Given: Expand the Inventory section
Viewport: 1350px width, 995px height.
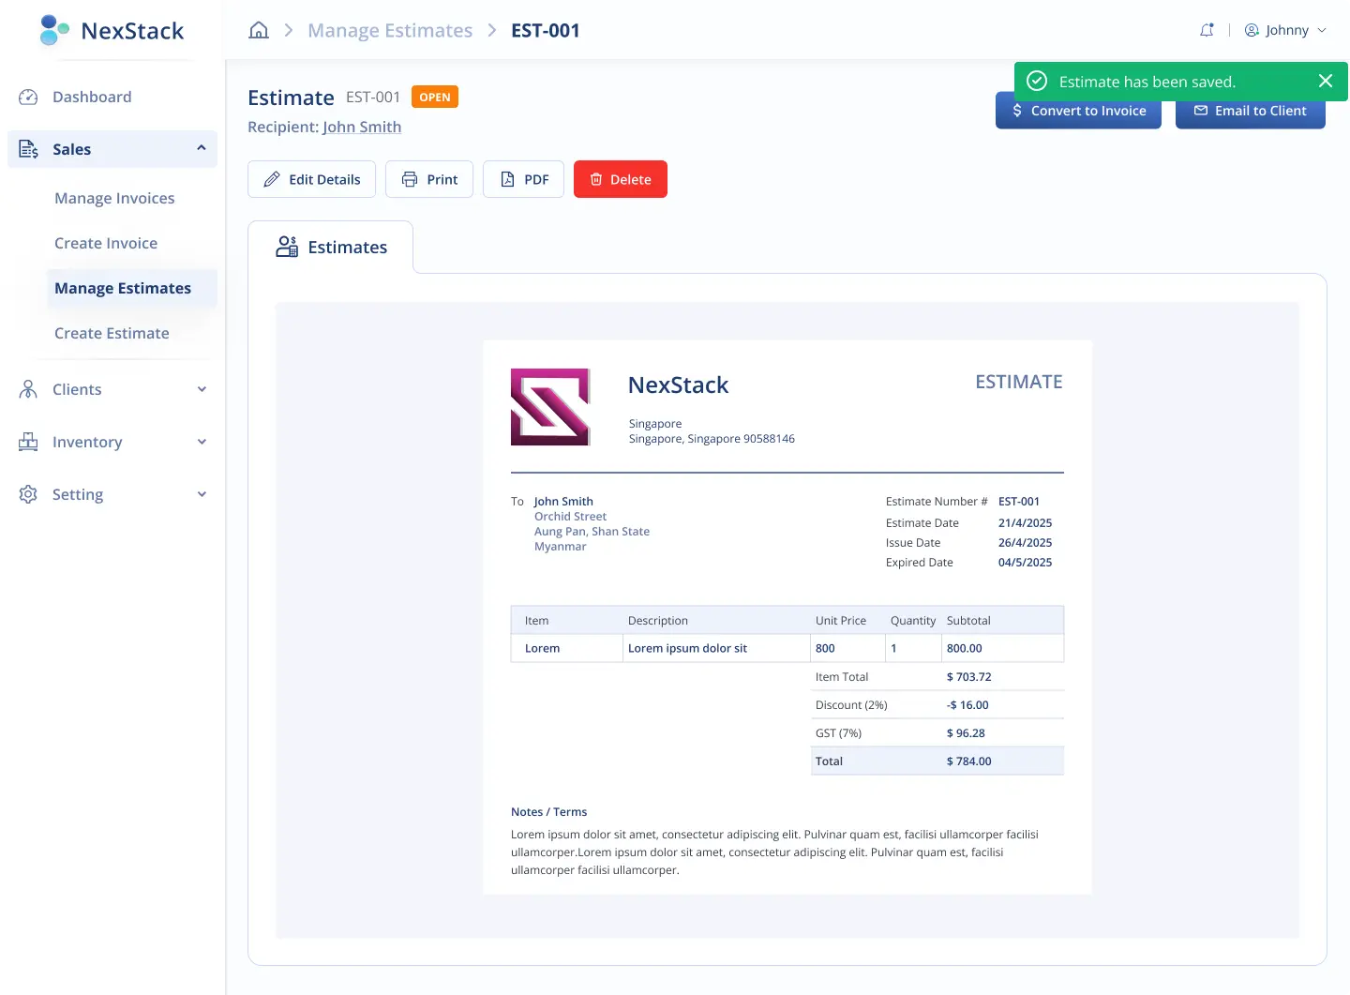Looking at the screenshot, I should click(202, 442).
